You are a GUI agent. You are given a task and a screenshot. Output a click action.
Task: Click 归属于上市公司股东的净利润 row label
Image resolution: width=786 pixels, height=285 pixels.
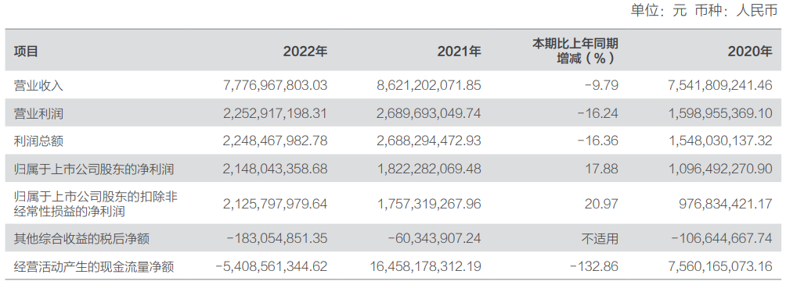pos(94,169)
